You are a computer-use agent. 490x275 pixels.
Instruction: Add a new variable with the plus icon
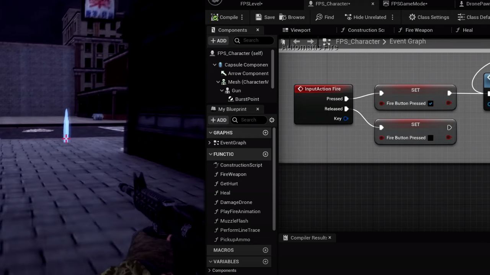[265, 262]
